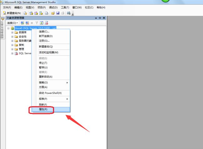Expand the 数据库 folder node

point(12,33)
